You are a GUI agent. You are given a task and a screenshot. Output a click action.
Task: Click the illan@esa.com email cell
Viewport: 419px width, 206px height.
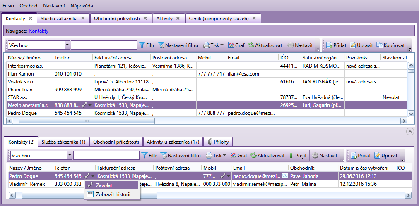pyautogui.click(x=253, y=74)
